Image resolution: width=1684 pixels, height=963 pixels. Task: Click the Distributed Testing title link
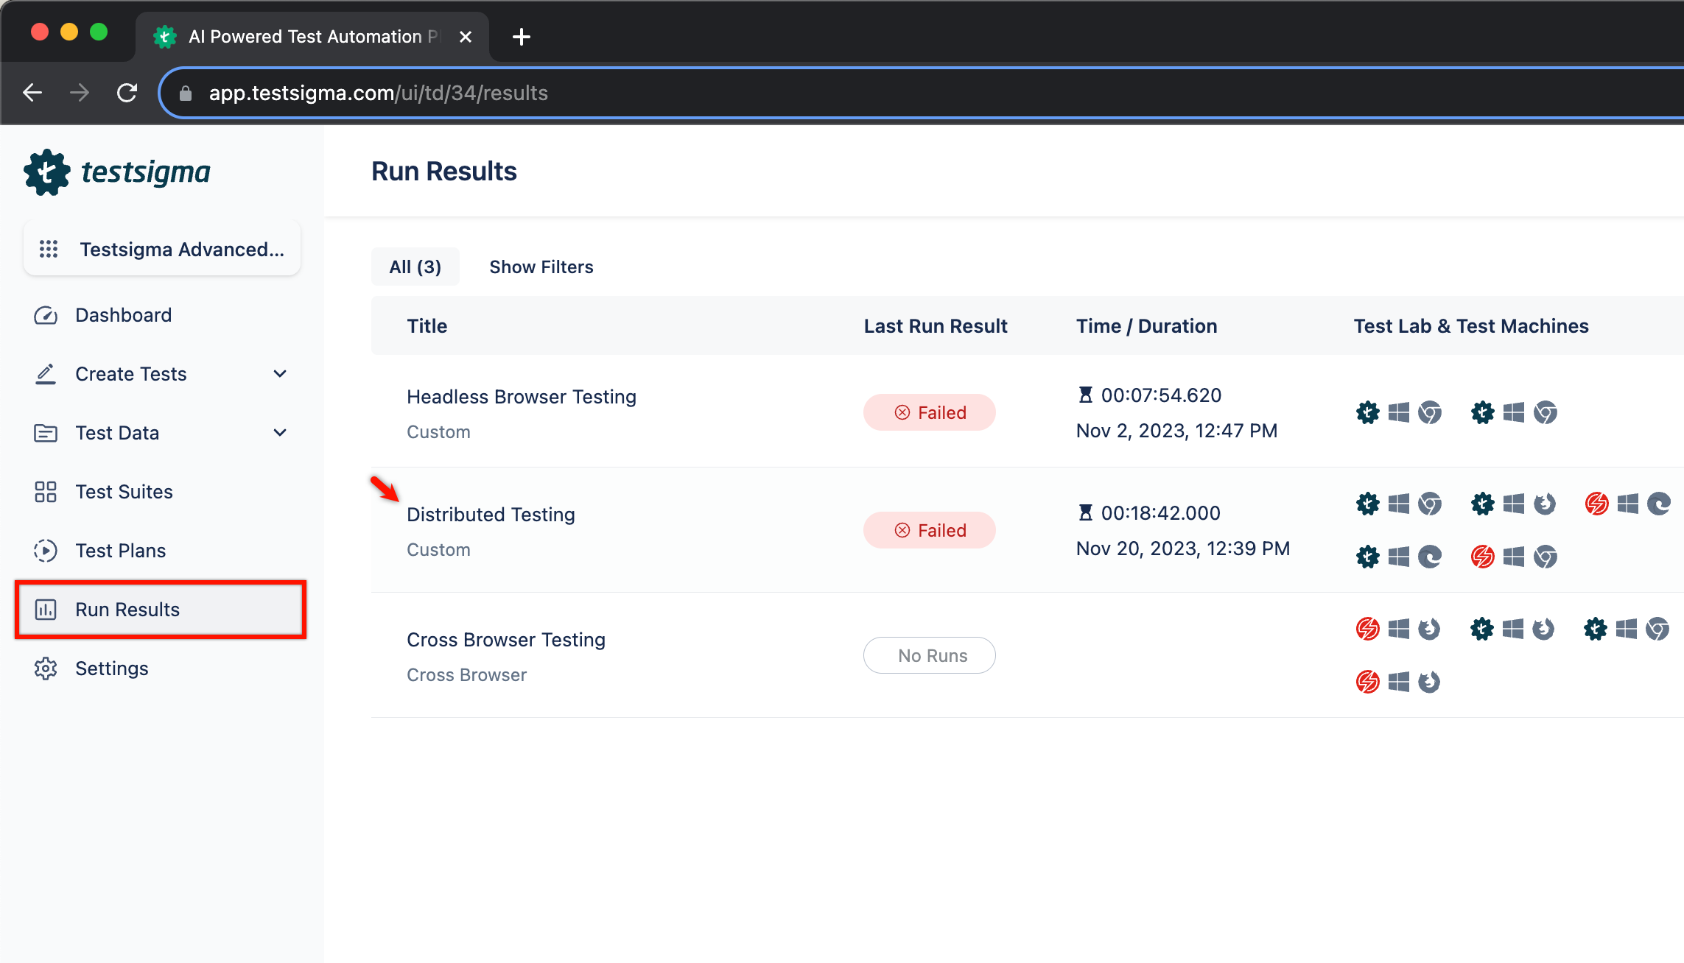(491, 513)
